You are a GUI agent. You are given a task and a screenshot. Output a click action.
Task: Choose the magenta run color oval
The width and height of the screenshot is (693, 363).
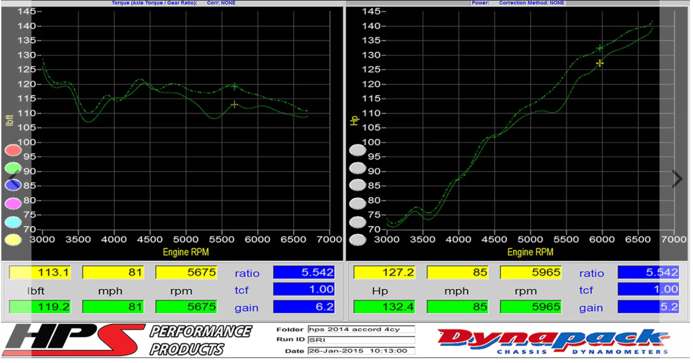(13, 203)
